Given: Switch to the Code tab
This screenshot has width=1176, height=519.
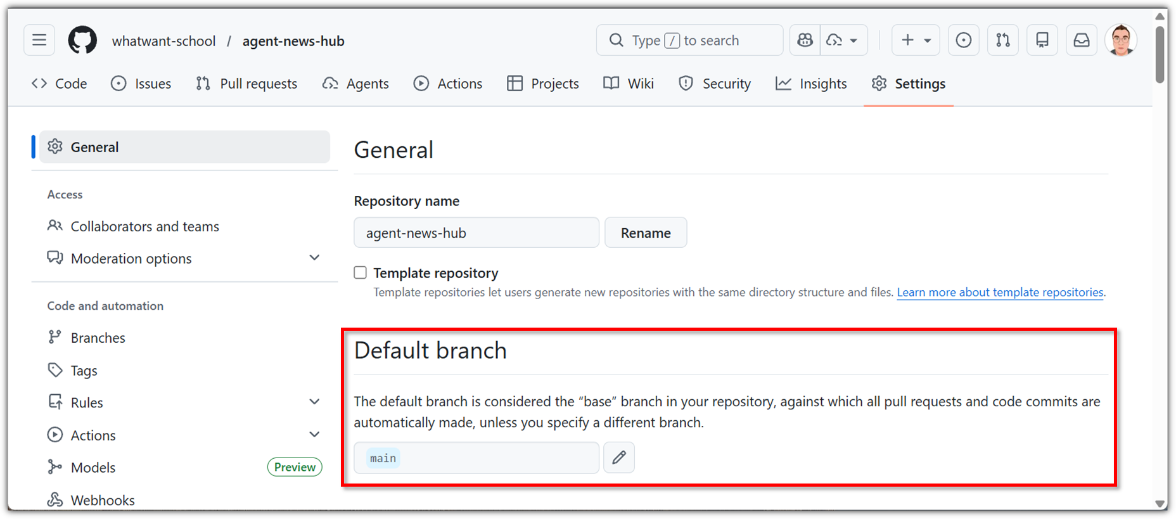Looking at the screenshot, I should pos(60,84).
